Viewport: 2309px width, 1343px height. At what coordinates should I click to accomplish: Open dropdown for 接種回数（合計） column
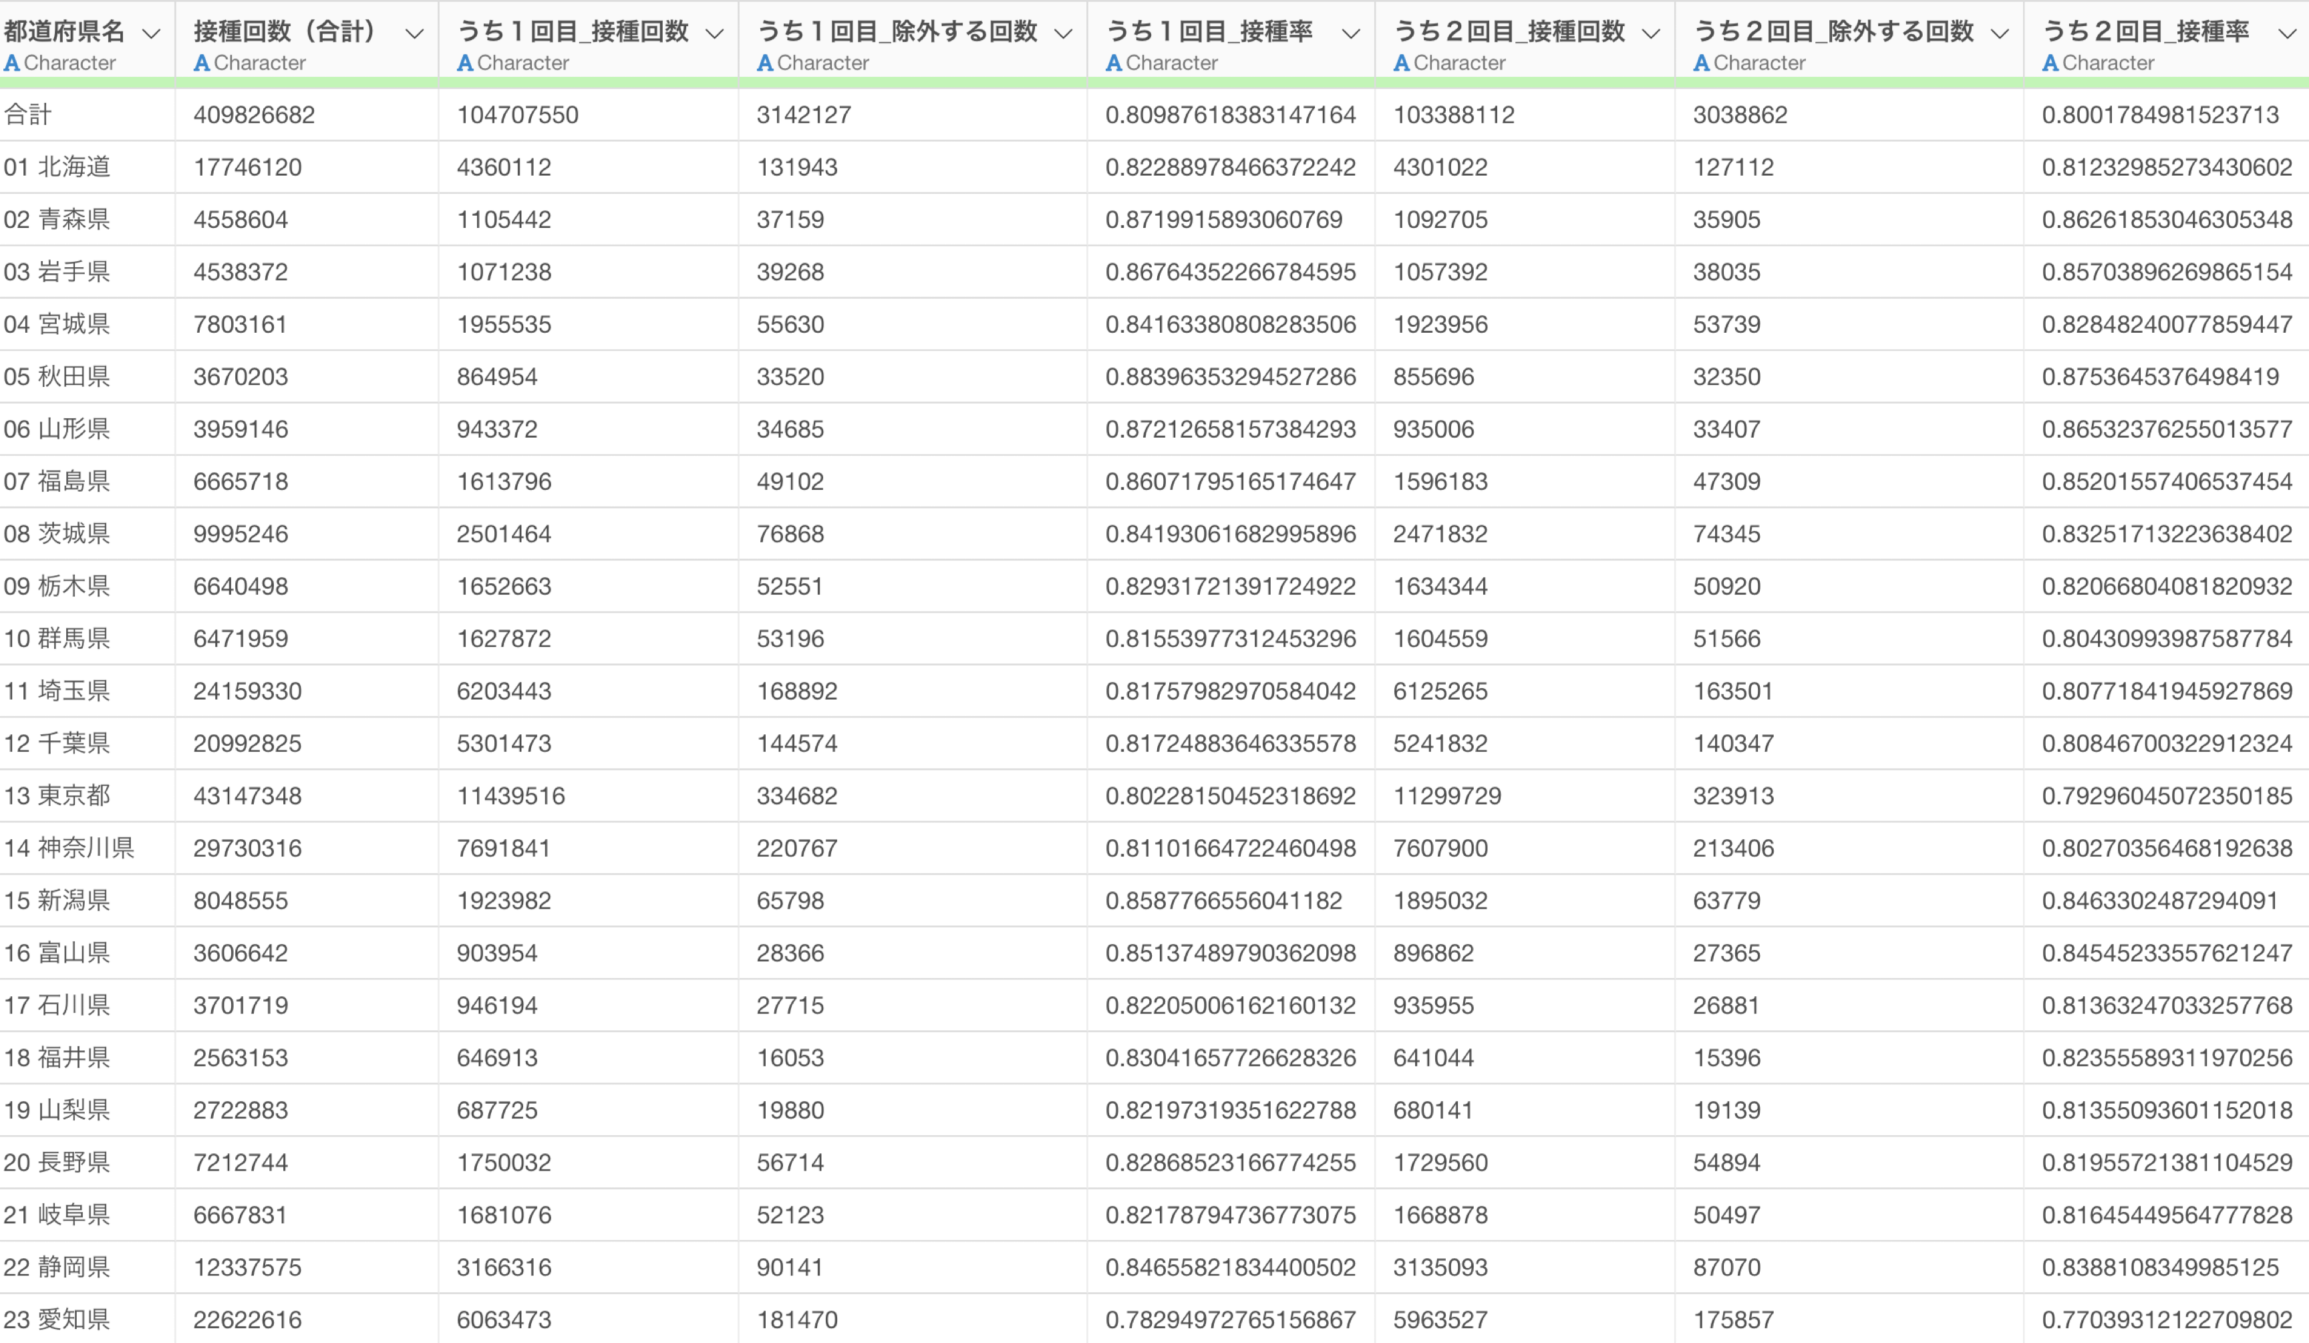(x=415, y=34)
